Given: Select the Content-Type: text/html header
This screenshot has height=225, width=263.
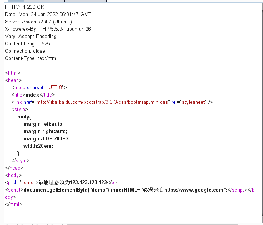Looking at the screenshot, I should (31, 58).
